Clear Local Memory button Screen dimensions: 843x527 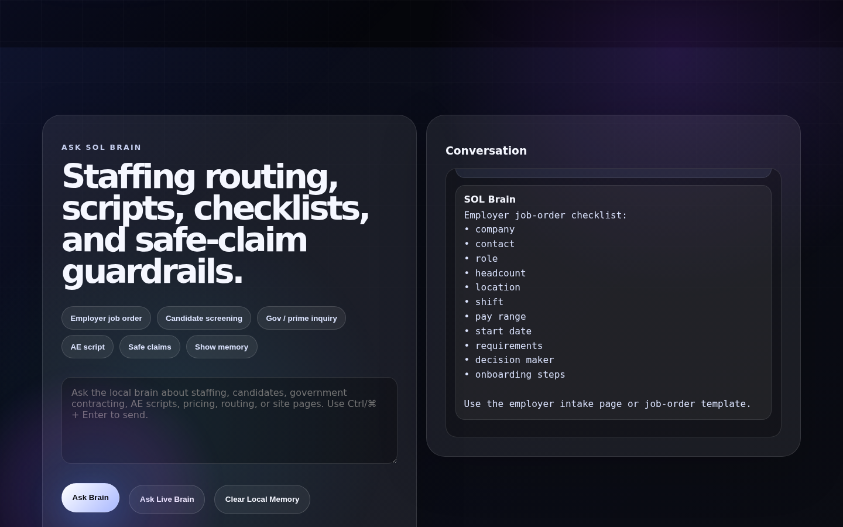click(262, 499)
